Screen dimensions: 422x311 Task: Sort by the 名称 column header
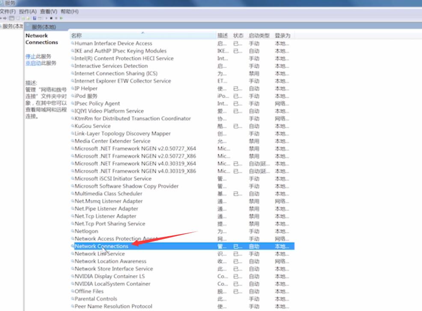143,35
